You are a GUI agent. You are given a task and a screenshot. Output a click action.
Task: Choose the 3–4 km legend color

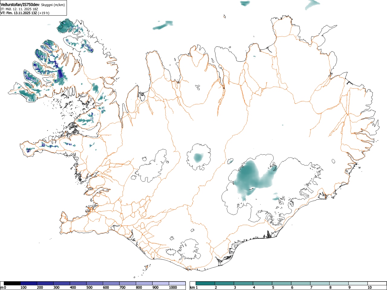(x=243, y=283)
